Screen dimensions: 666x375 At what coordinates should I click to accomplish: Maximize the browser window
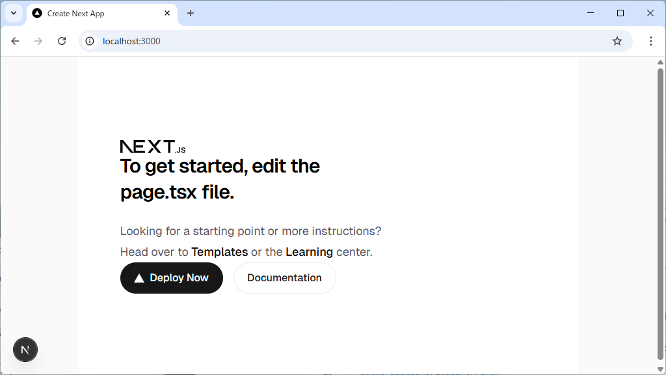tap(620, 13)
